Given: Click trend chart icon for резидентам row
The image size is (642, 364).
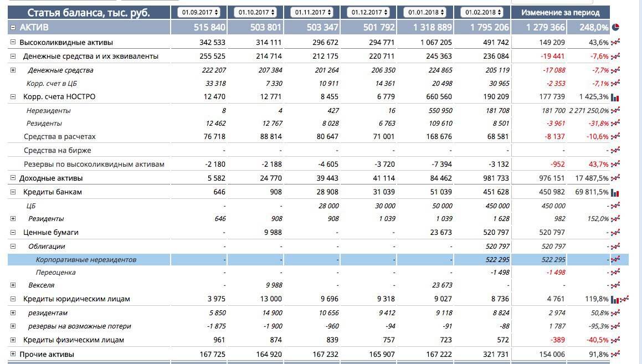Looking at the screenshot, I should tap(615, 313).
